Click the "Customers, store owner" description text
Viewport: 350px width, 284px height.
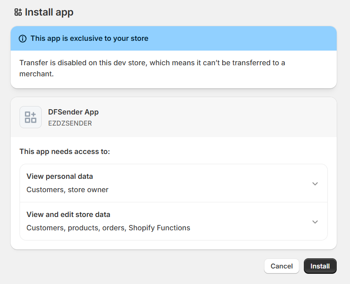pos(67,190)
